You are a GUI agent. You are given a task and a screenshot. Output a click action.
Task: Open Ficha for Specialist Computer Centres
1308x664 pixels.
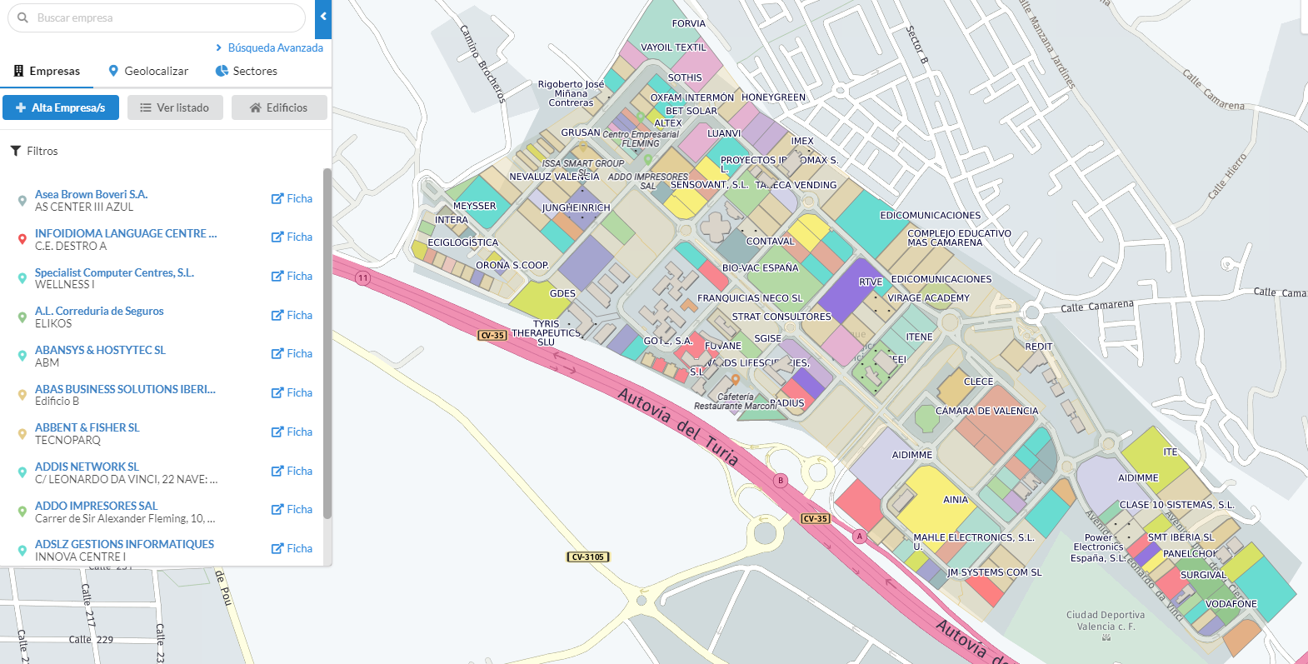[292, 276]
